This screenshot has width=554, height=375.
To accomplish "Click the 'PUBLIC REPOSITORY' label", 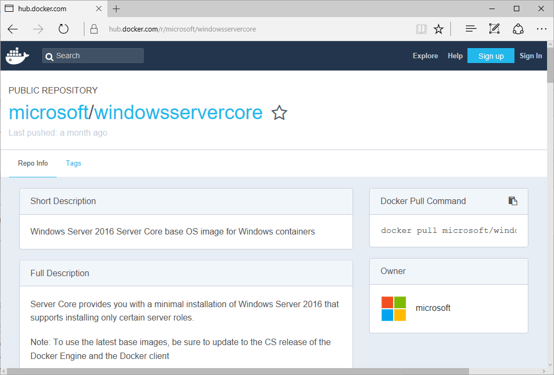I will click(x=53, y=90).
